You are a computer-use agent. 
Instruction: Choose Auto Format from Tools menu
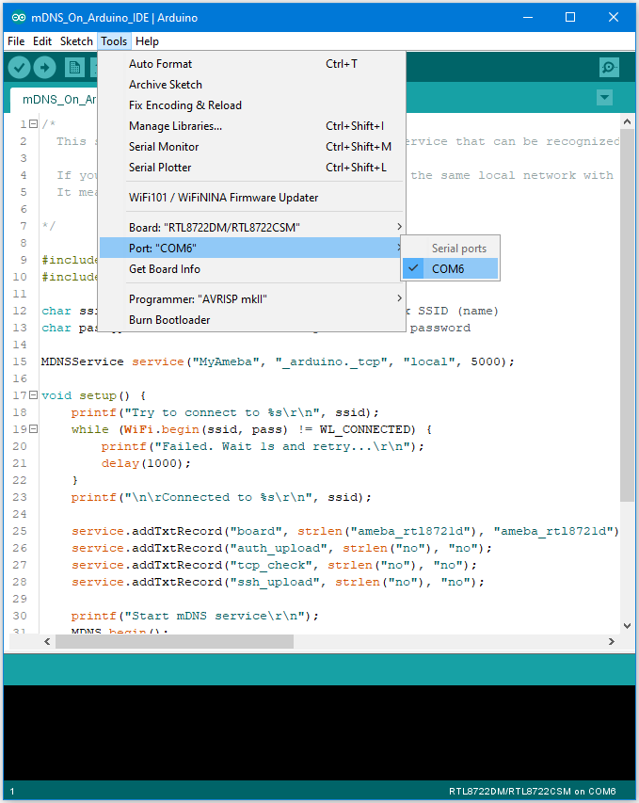[251, 64]
